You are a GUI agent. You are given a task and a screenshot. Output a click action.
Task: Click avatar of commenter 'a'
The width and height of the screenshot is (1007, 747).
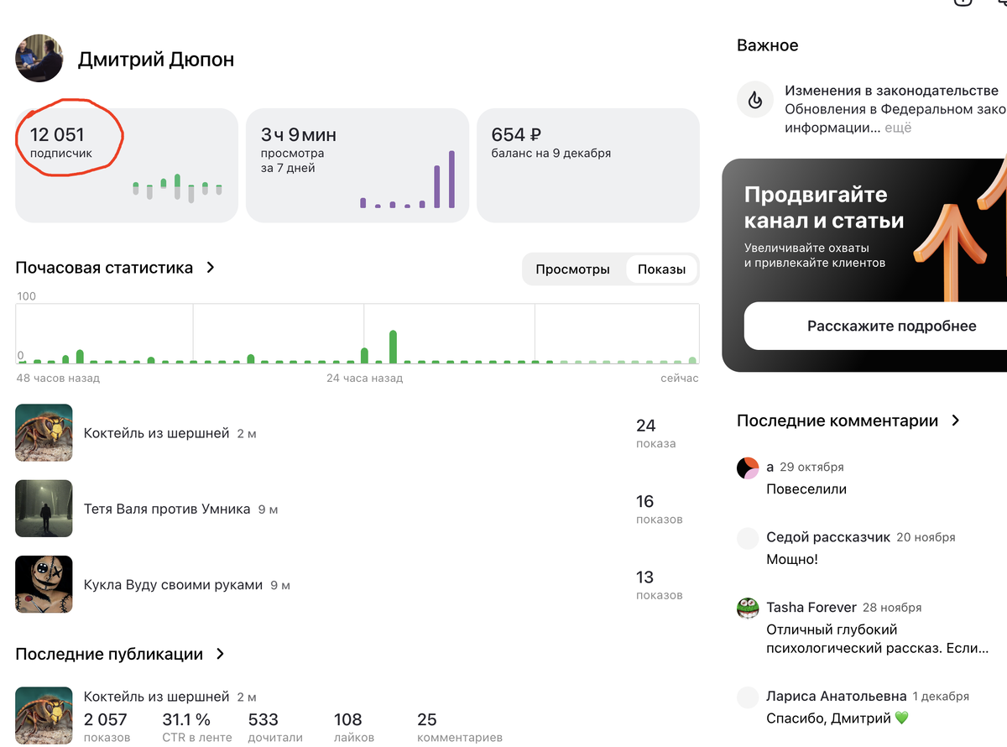748,468
